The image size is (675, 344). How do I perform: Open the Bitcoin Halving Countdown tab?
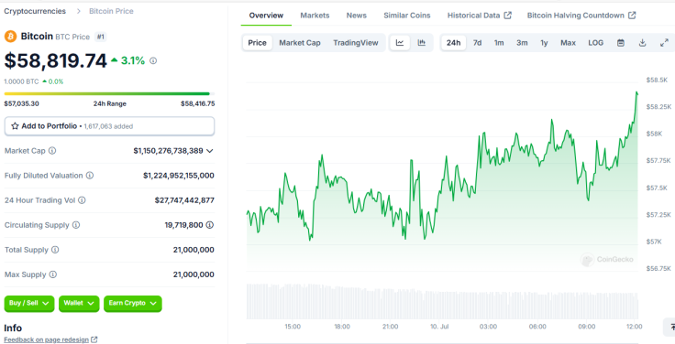tap(581, 16)
